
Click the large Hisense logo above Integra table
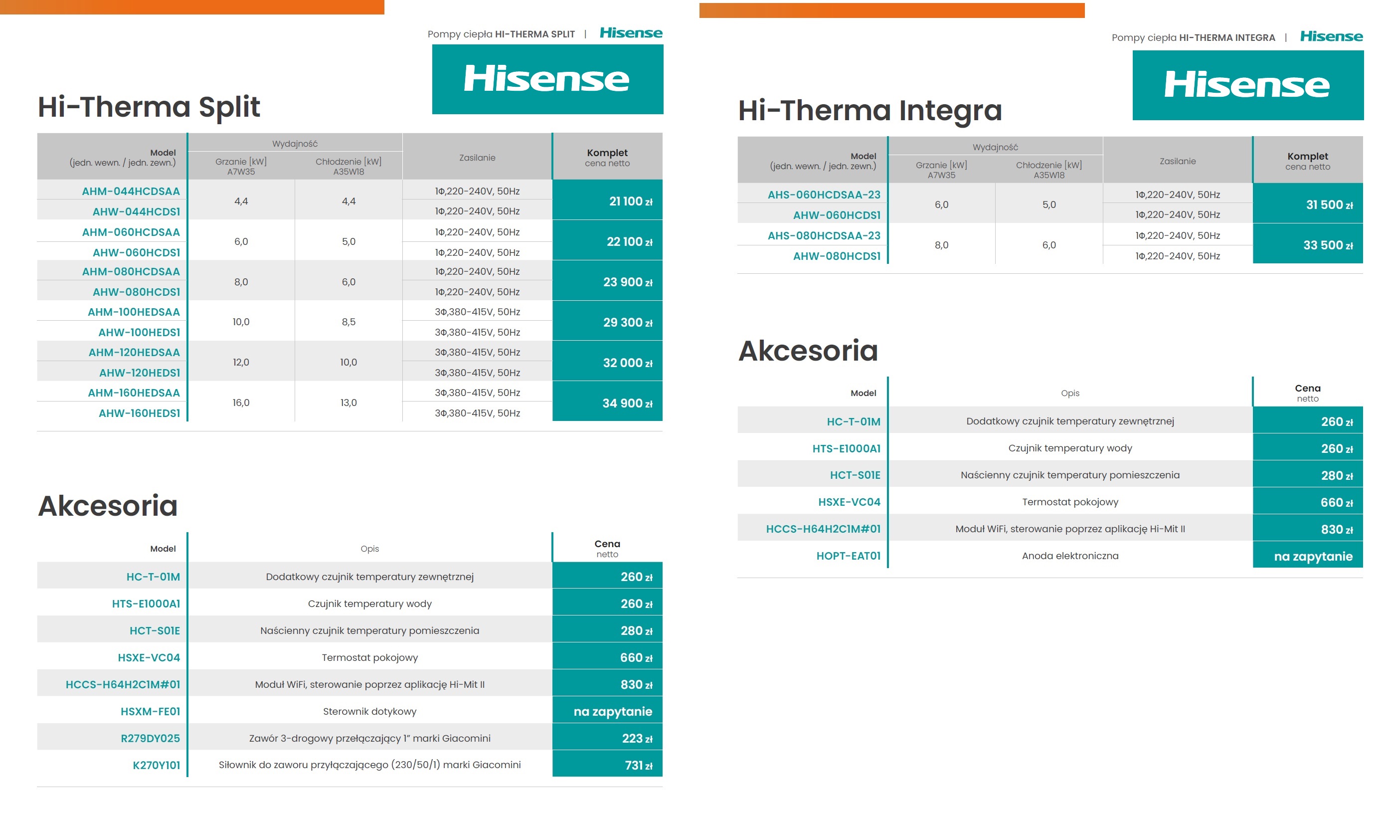(1247, 85)
